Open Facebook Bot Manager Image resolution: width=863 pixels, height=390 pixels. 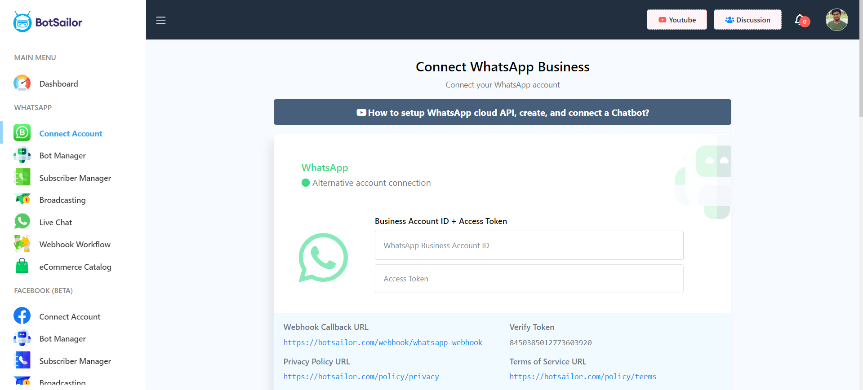tap(62, 339)
